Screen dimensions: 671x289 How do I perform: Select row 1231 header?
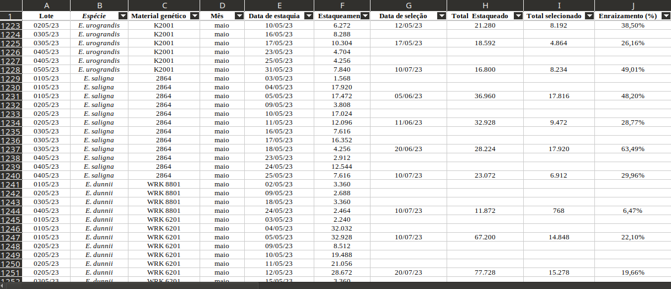(11, 96)
